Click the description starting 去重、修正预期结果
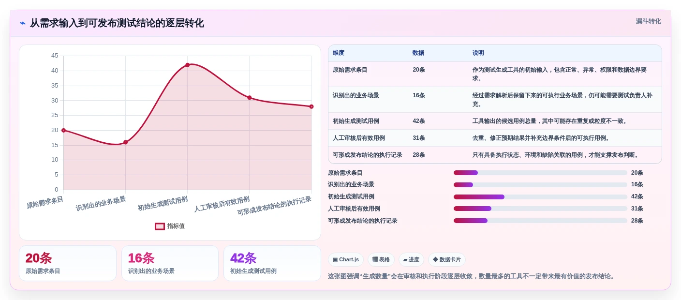The height and width of the screenshot is (300, 681). 542,138
